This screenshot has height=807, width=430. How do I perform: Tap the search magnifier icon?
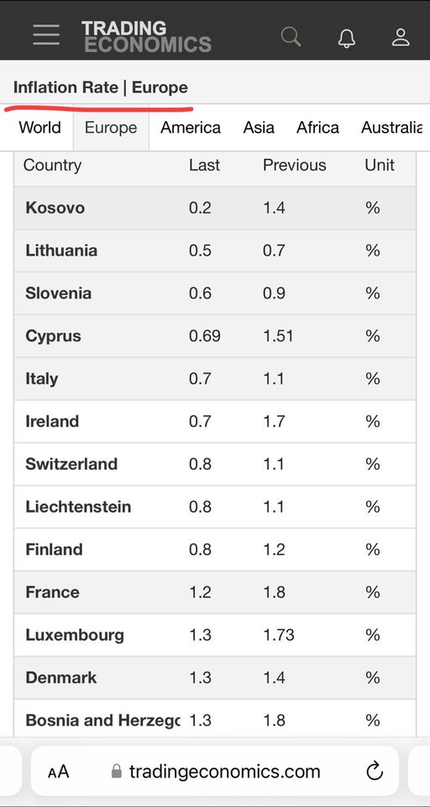tap(291, 37)
